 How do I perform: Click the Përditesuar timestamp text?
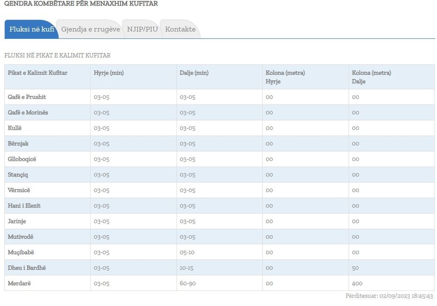[387, 295]
